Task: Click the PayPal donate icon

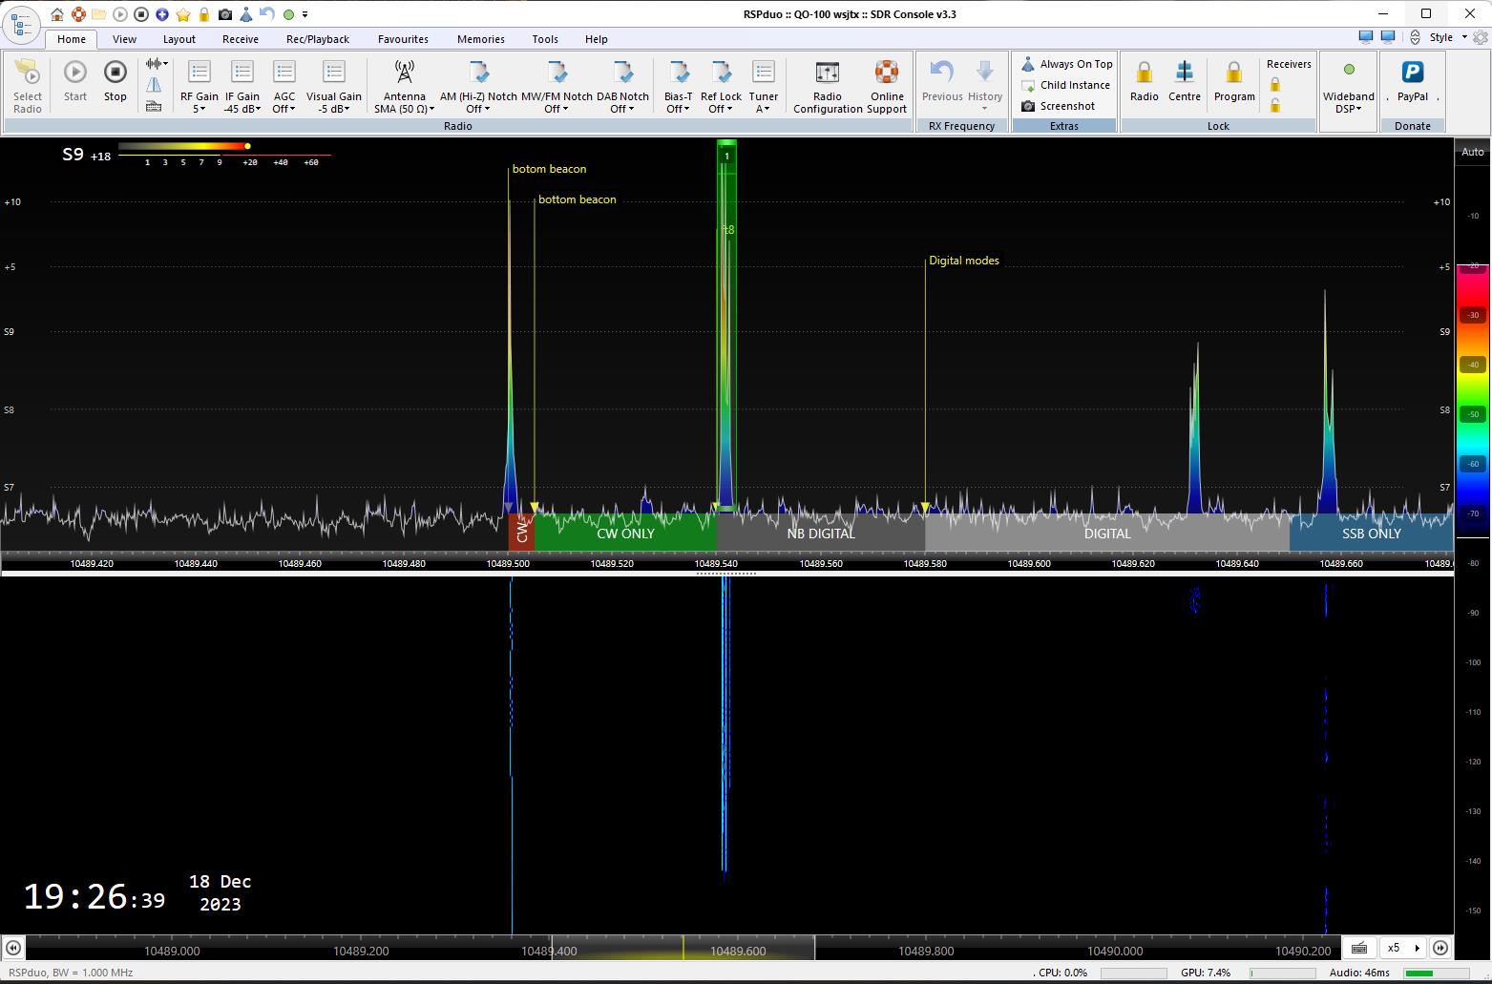Action: coord(1412,73)
